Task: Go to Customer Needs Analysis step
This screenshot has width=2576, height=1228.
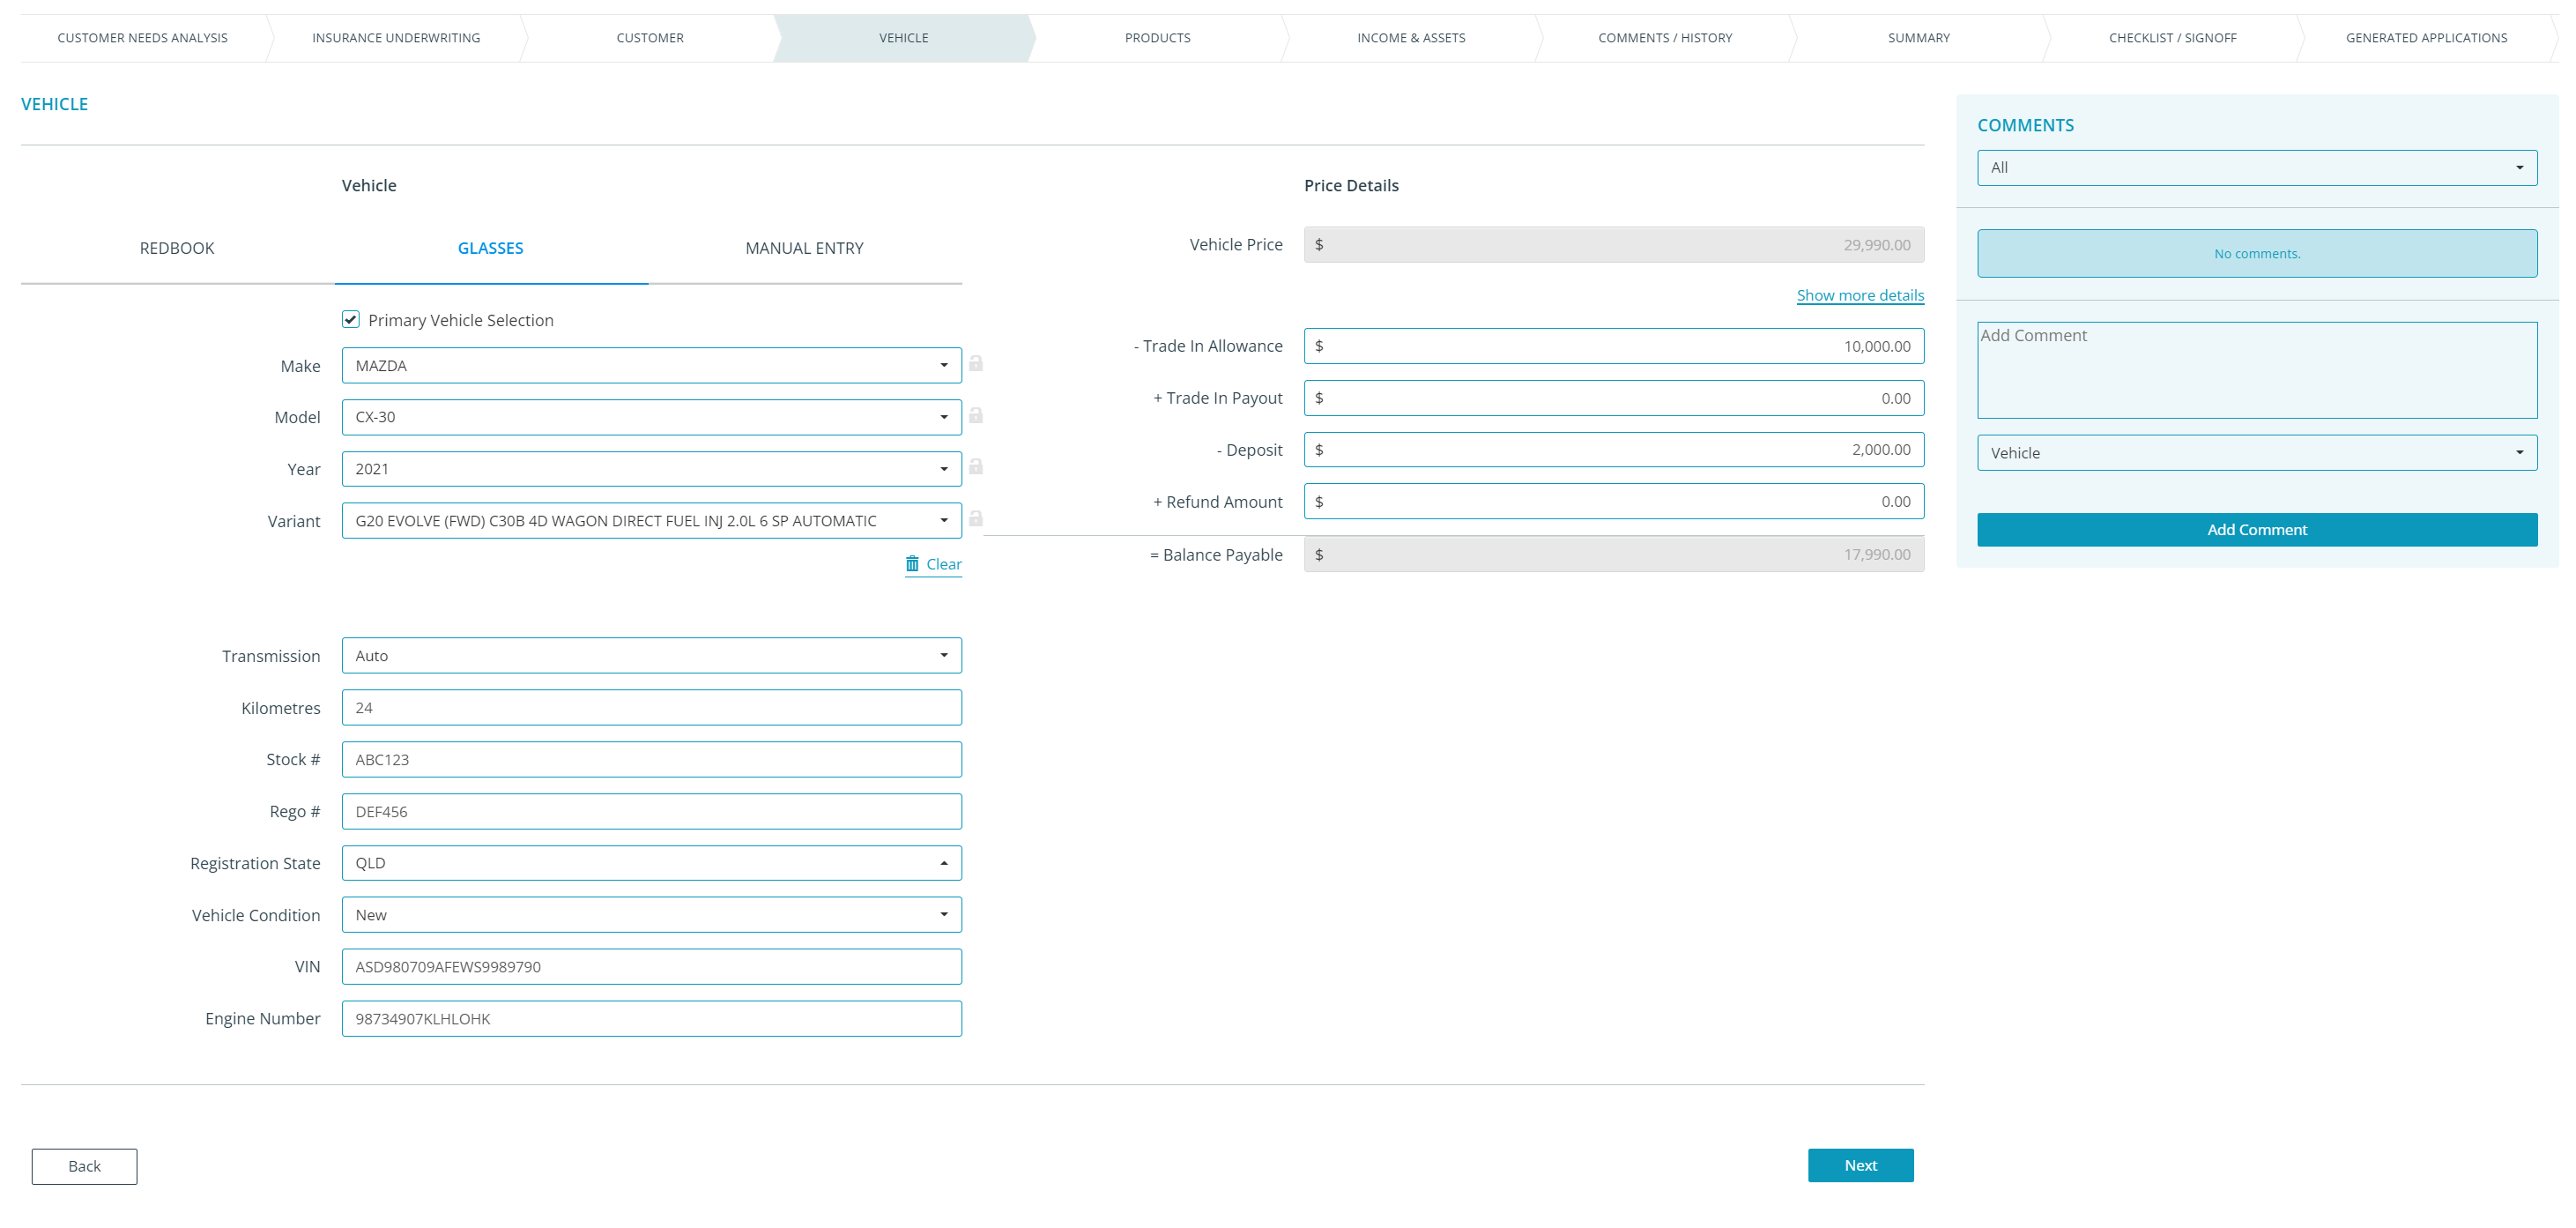Action: coord(142,38)
